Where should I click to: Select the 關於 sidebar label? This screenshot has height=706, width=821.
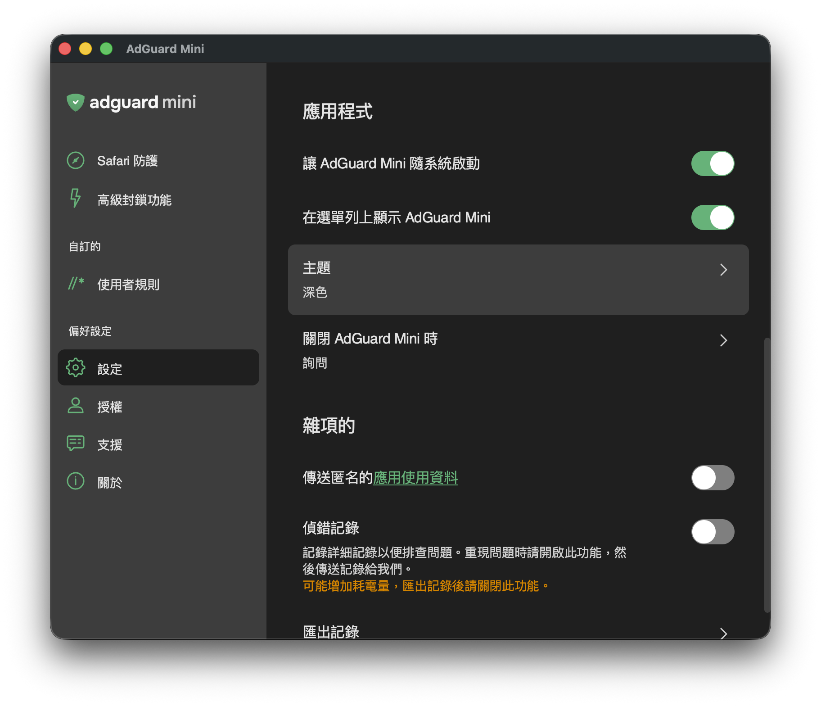pos(110,483)
